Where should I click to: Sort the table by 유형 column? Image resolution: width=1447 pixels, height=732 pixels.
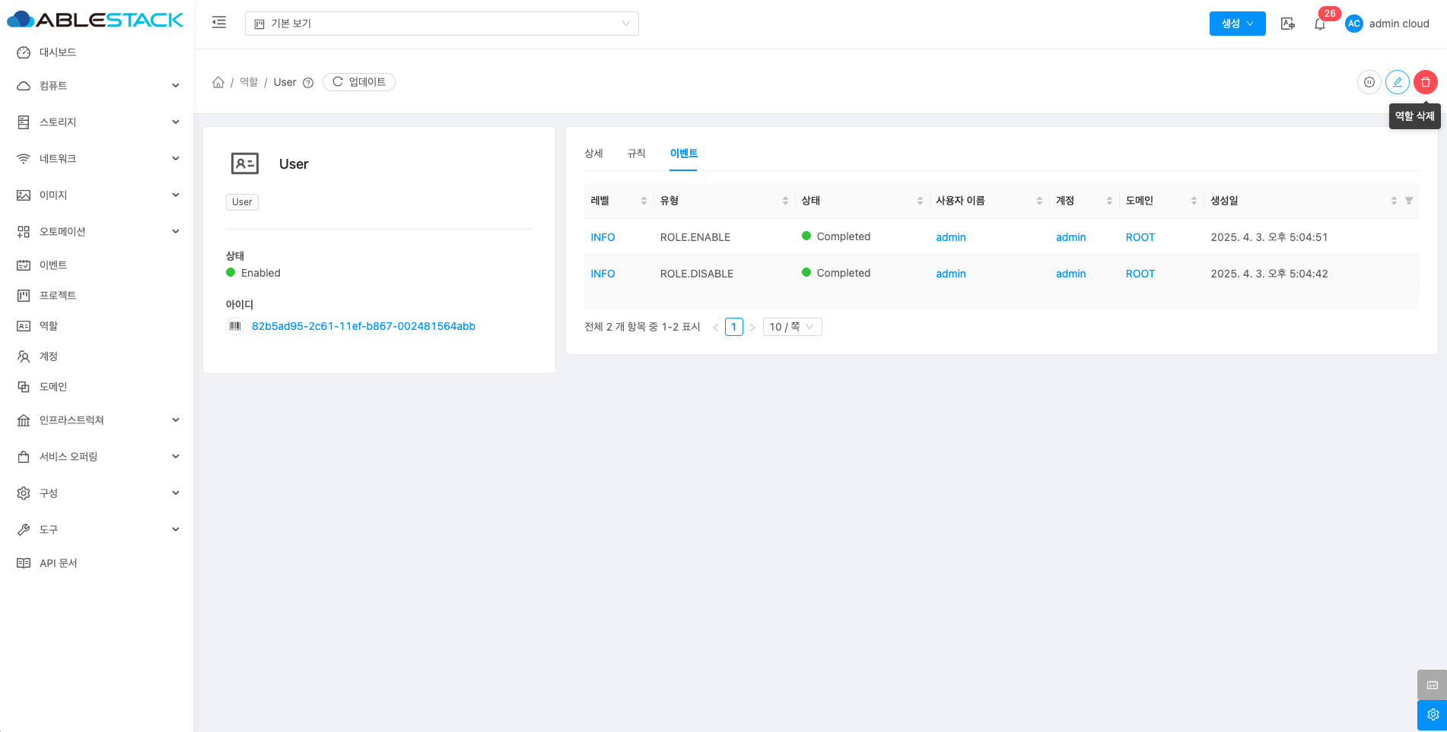[x=785, y=201]
